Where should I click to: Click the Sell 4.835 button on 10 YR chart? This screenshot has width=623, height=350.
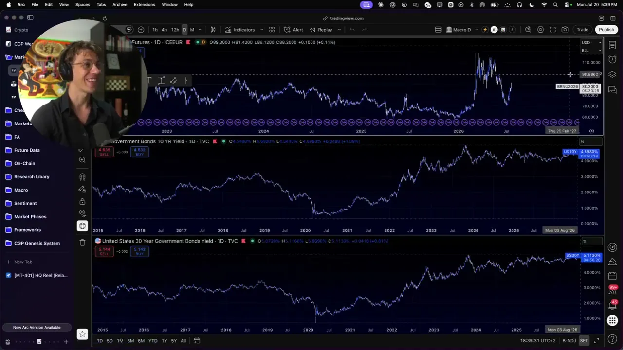pyautogui.click(x=104, y=152)
